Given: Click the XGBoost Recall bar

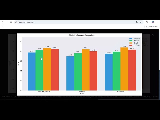Looking at the screenshot, I should [86, 70].
